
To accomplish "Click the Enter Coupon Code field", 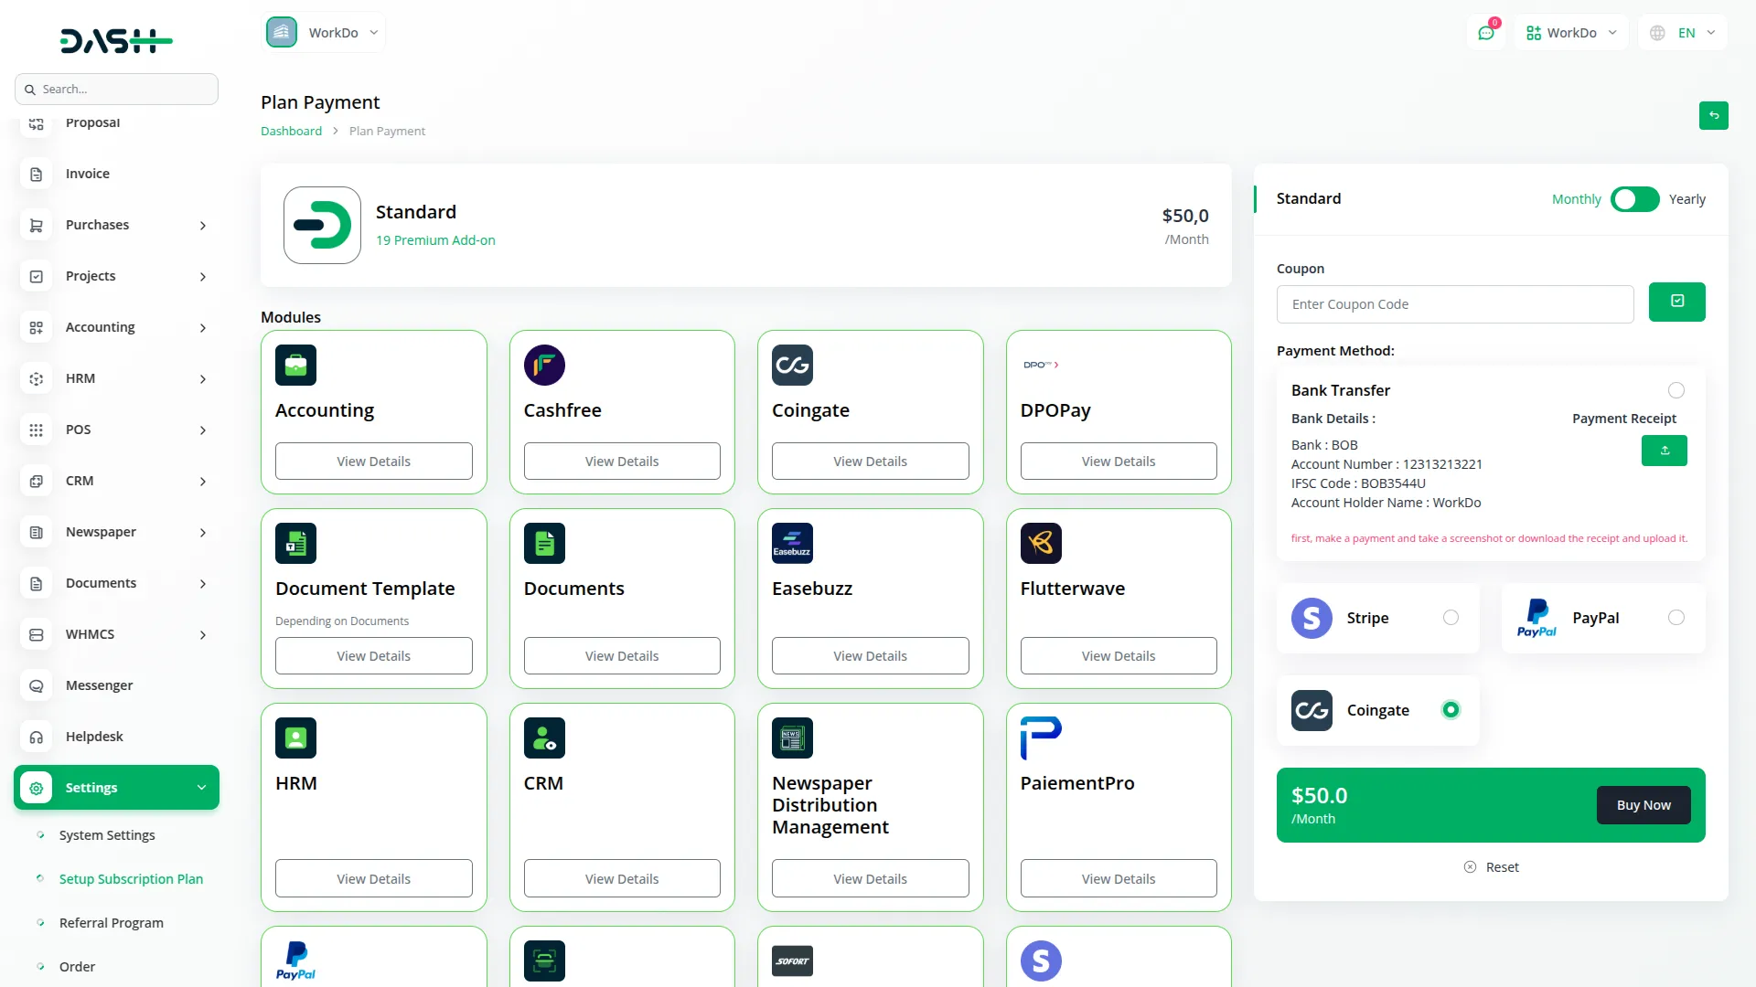I will coord(1454,304).
